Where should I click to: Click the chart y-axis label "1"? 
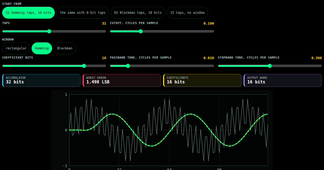coord(66,94)
